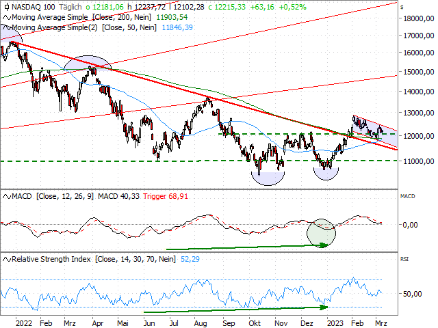Click the dollar sign currency label
This screenshot has height=328, width=438.
[x=402, y=8]
